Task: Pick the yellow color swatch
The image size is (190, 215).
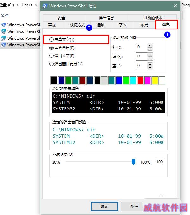Action: coord(155,80)
